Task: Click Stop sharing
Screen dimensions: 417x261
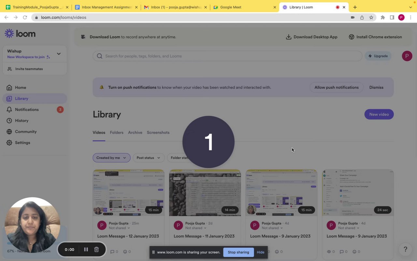Action: pos(238,252)
